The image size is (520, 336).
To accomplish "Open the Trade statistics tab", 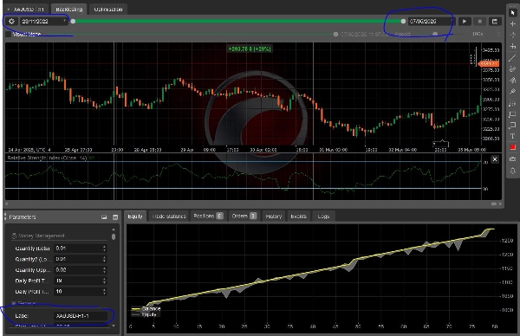I will tap(169, 216).
